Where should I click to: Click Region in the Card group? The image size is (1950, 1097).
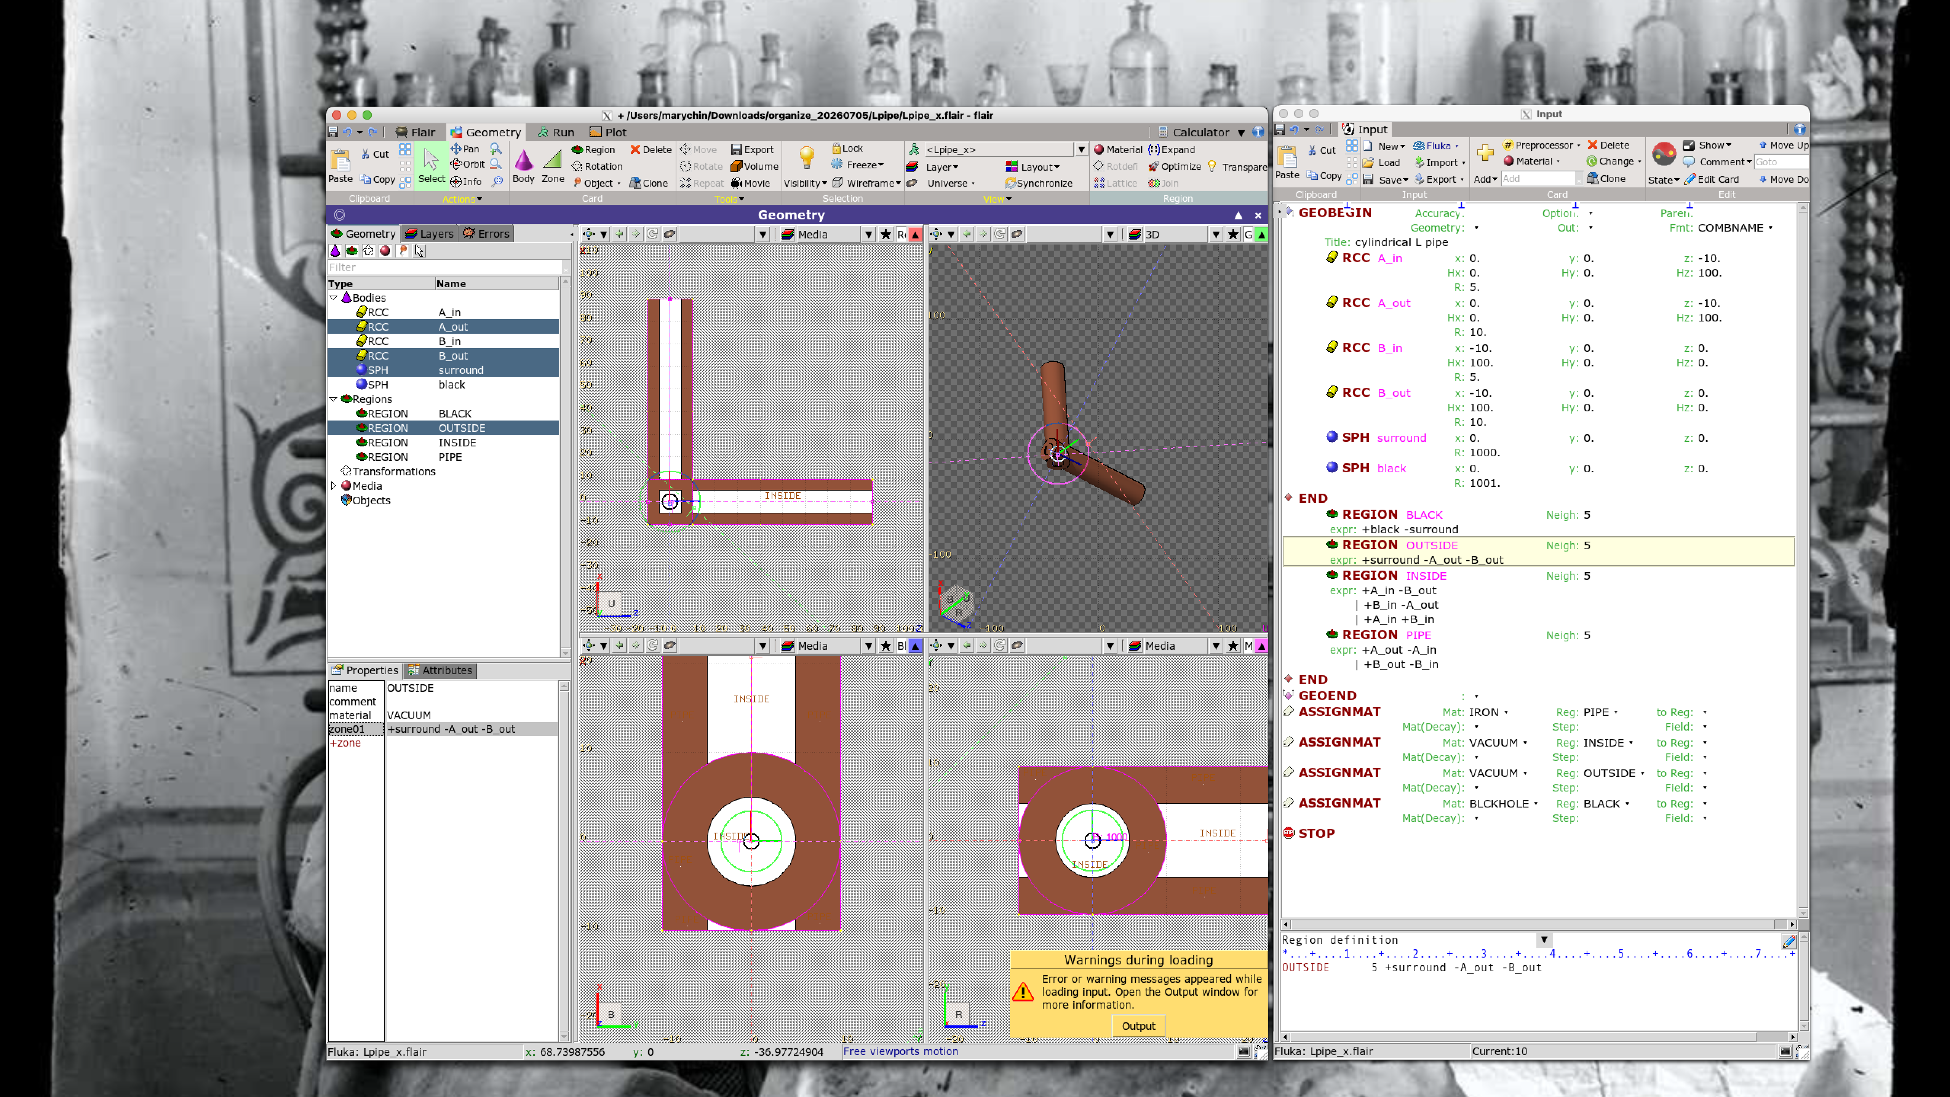pos(593,150)
